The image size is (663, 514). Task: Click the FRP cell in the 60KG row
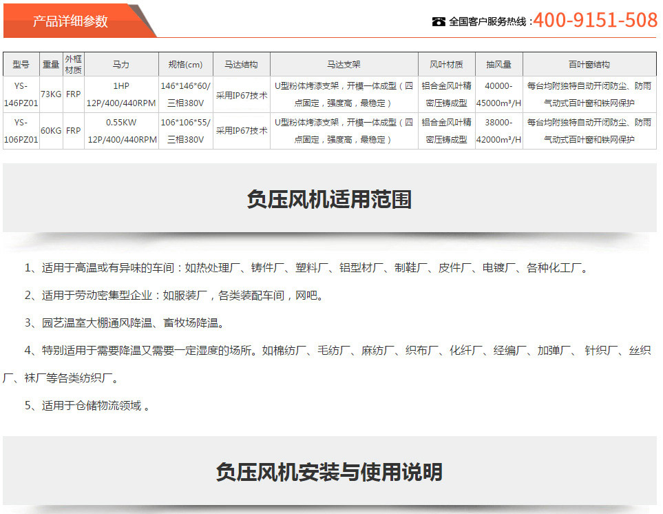(74, 131)
